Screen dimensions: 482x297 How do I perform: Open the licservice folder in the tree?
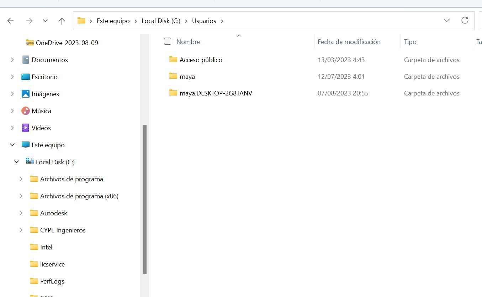pos(53,264)
